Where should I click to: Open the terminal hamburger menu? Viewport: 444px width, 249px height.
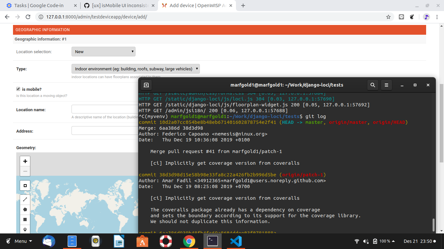386,85
